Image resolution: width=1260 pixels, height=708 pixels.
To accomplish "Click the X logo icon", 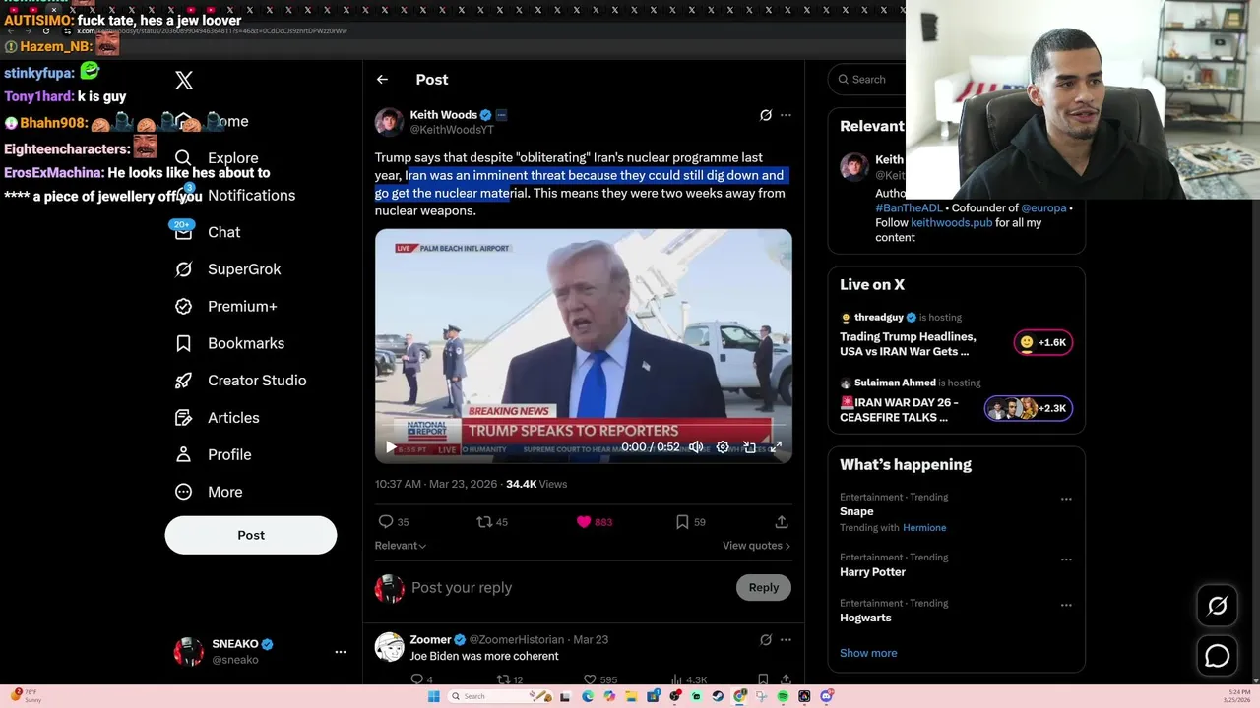I will click(x=183, y=80).
